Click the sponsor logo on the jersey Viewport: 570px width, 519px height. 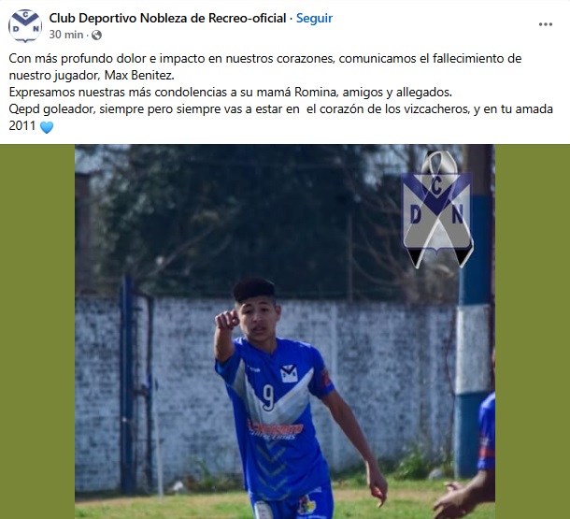275,429
